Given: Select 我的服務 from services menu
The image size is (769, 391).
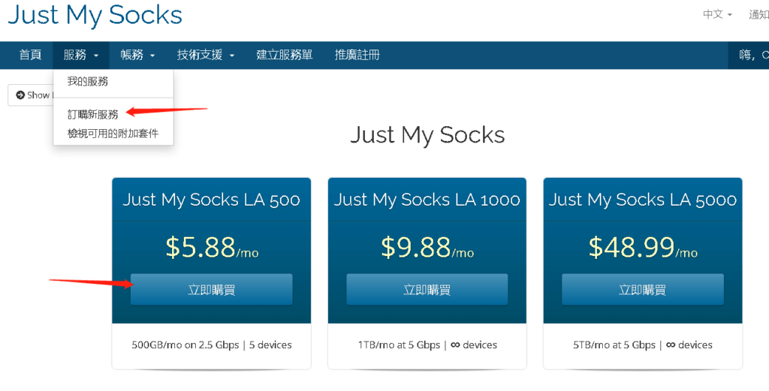Looking at the screenshot, I should tap(88, 81).
